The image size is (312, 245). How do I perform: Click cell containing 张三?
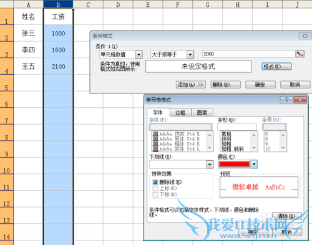pos(28,33)
